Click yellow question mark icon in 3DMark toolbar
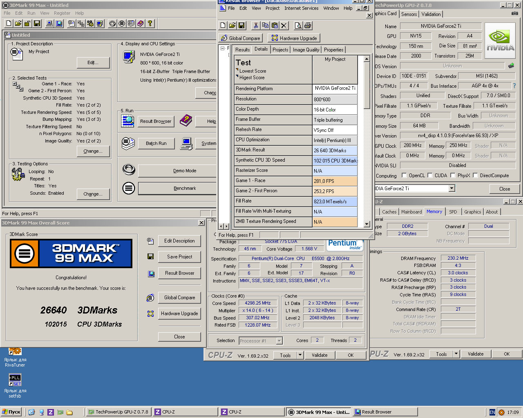The width and height of the screenshot is (523, 418). tap(150, 23)
